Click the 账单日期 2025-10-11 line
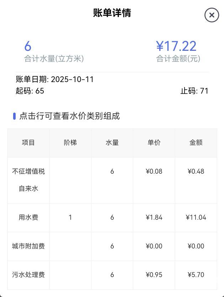This screenshot has width=224, height=297. pos(55,79)
